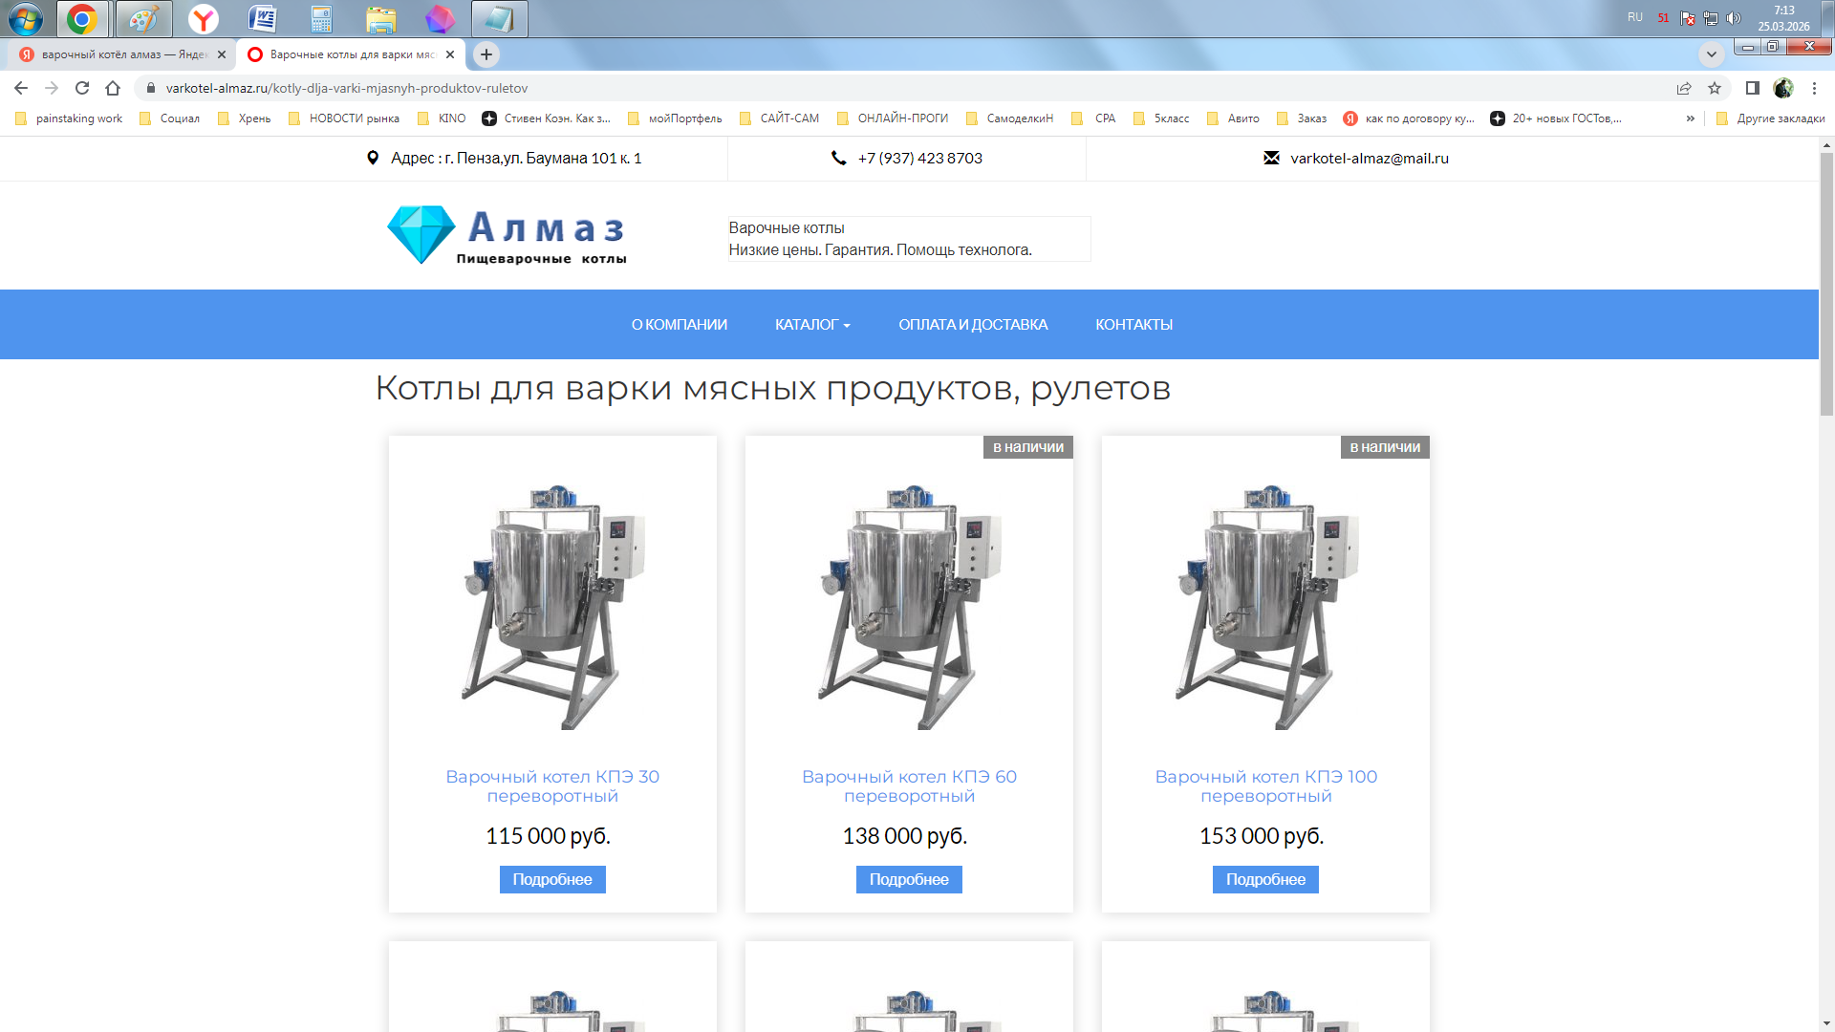Expand hidden bookmarks chevron
This screenshot has width=1835, height=1032.
pos(1690,118)
